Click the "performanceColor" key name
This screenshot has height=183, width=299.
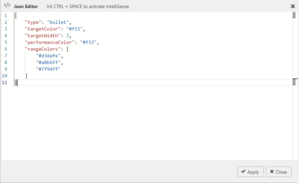pos(49,42)
